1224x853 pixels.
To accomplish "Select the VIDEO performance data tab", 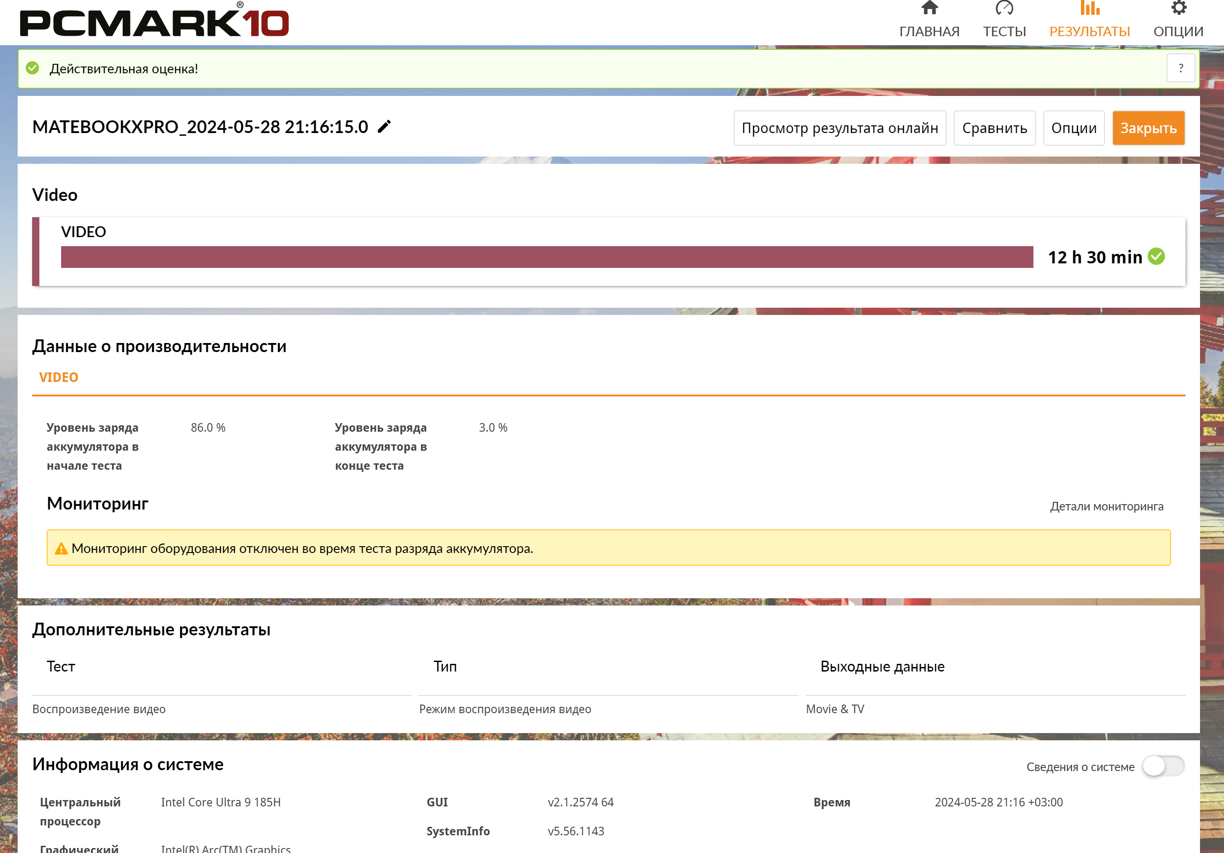I will pyautogui.click(x=59, y=377).
